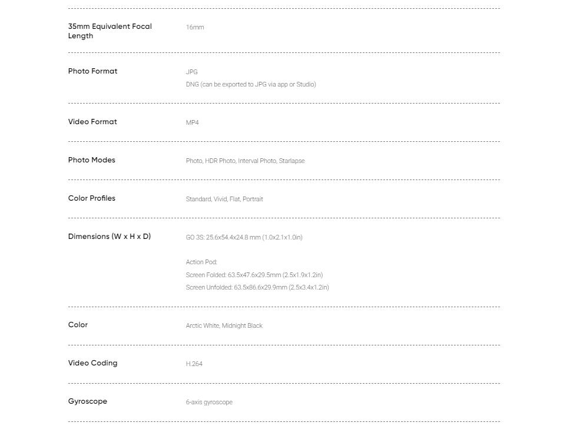Click the Dimensions (W x H x D) heading

(x=110, y=237)
